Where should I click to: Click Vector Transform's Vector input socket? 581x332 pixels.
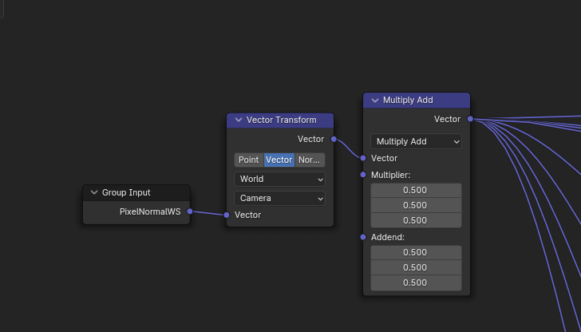[x=227, y=215]
